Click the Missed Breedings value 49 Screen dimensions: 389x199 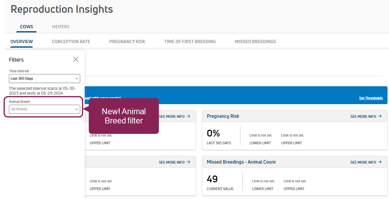click(x=212, y=179)
